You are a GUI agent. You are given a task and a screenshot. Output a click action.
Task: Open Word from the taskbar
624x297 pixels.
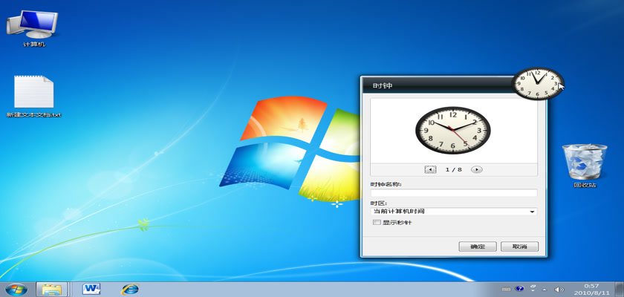click(x=91, y=288)
